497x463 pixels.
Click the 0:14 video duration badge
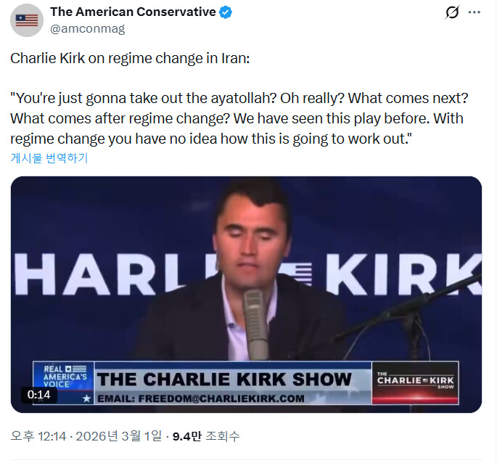click(x=39, y=395)
